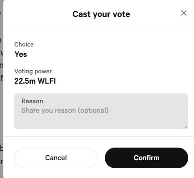Click the (optional) placeholder word
This screenshot has height=178, width=194.
93,110
